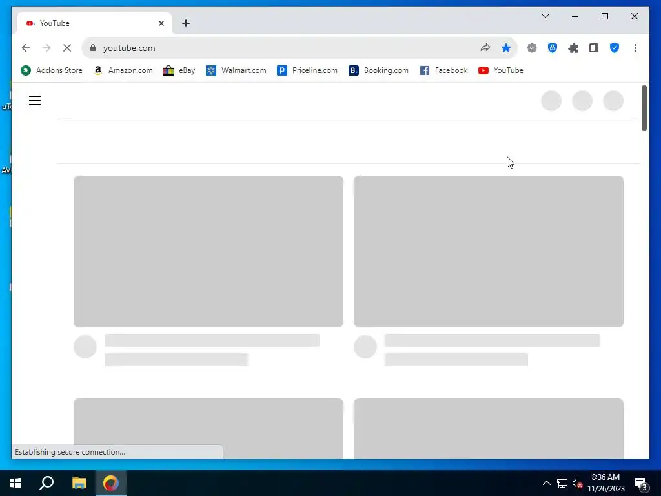661x496 pixels.
Task: Stop loading the page
Action: coord(67,48)
